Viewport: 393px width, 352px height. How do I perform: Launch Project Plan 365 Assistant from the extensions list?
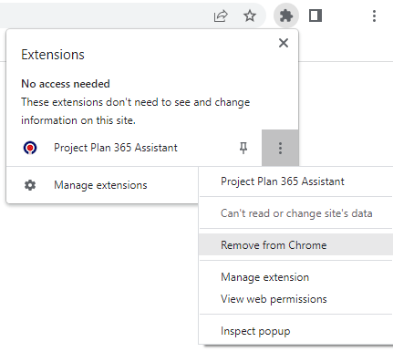116,148
